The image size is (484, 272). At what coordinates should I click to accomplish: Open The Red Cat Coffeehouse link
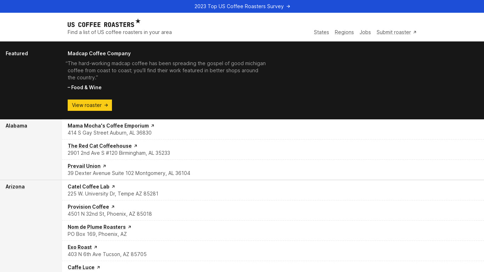tap(100, 146)
